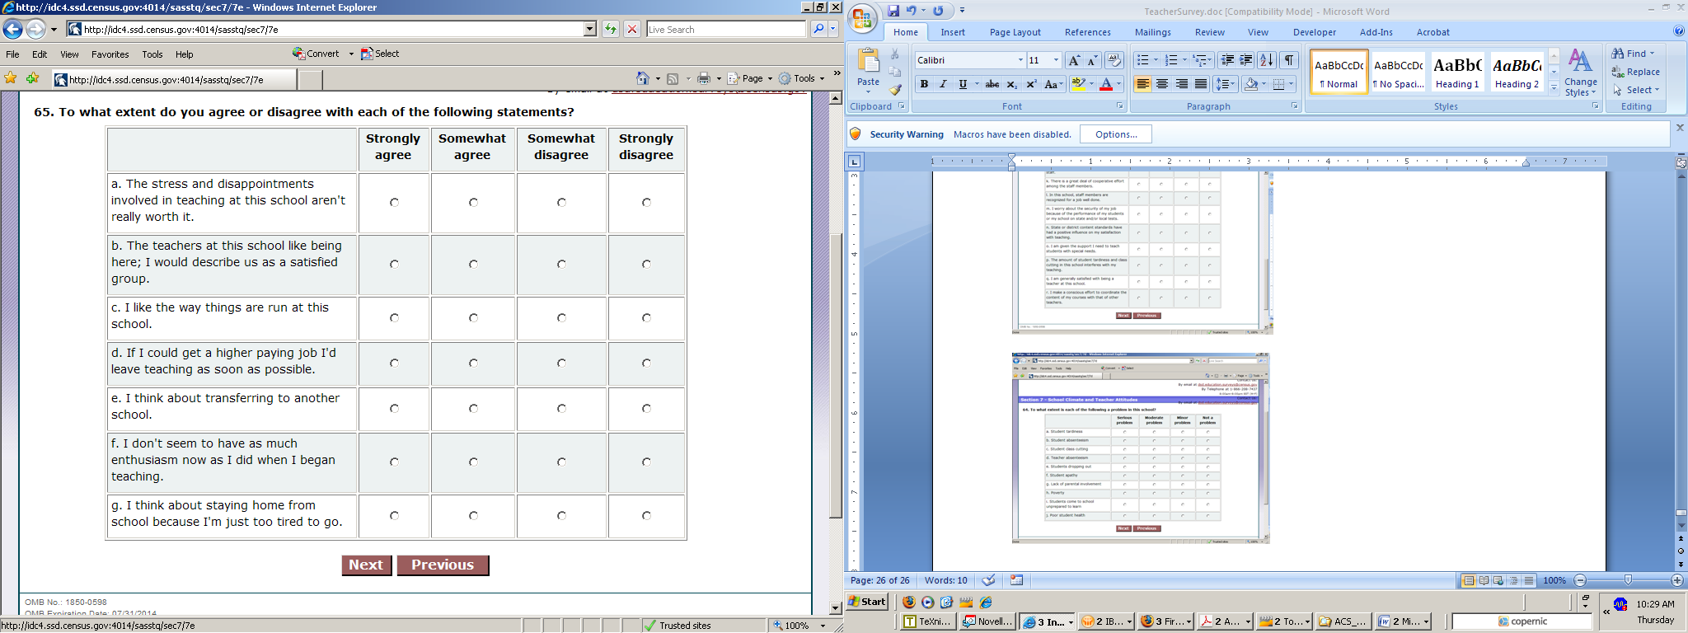Click the copernic desktop search field in taskbar

[1522, 621]
